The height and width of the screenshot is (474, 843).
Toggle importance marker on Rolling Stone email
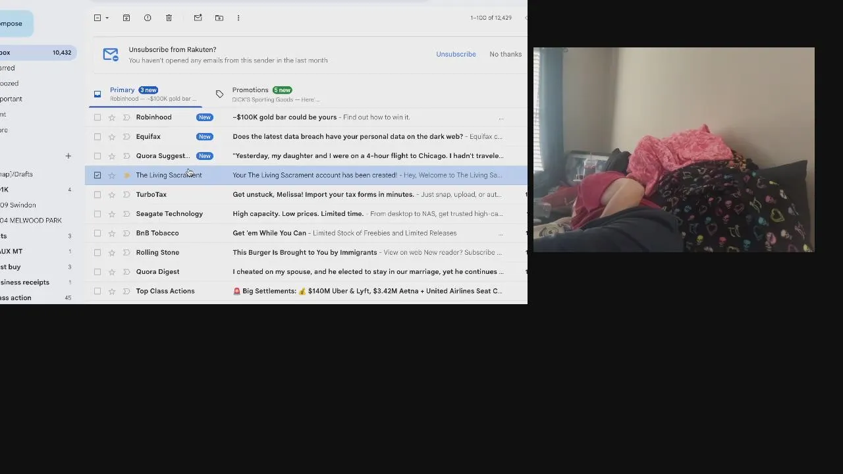(126, 252)
